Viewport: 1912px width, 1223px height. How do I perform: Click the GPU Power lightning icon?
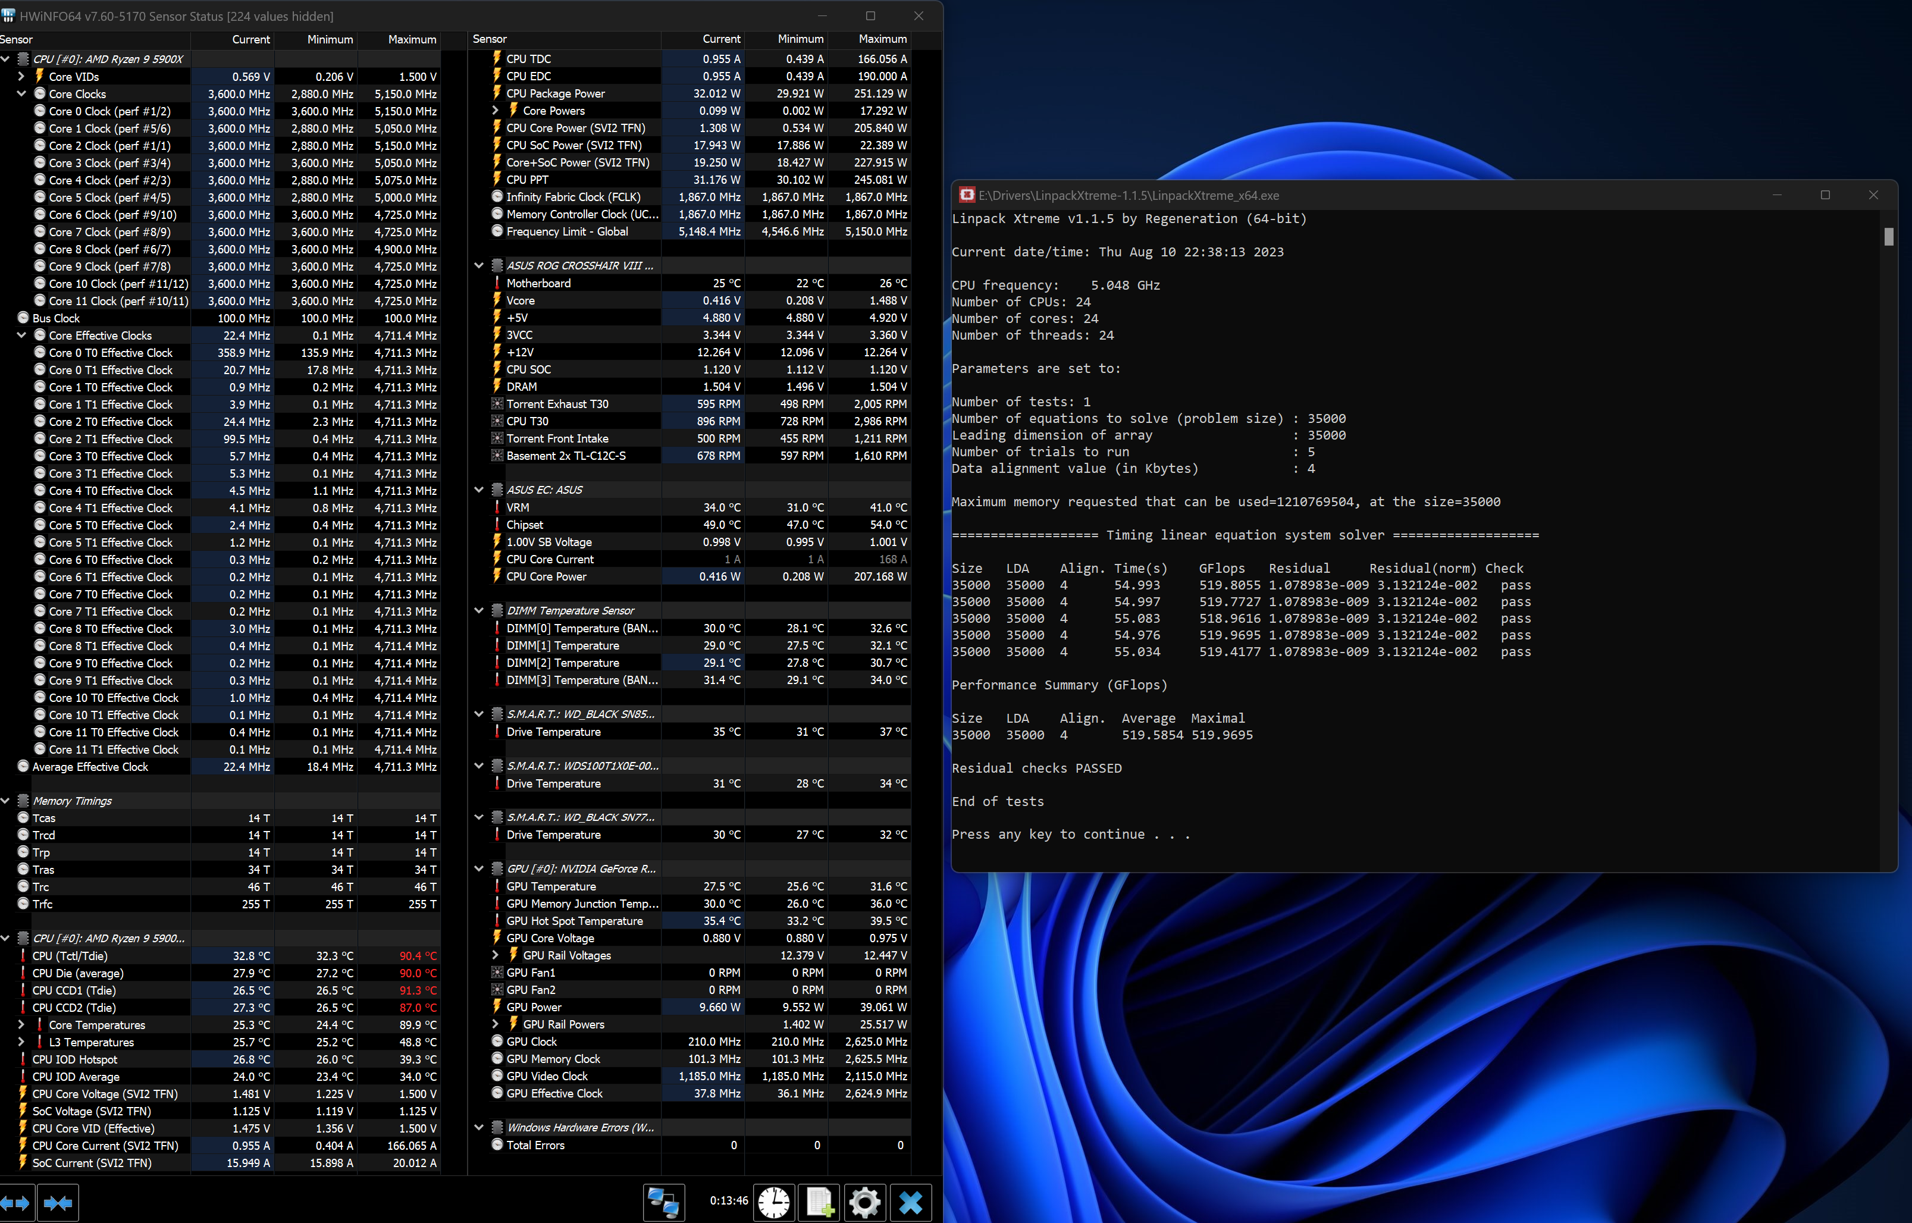497,1007
